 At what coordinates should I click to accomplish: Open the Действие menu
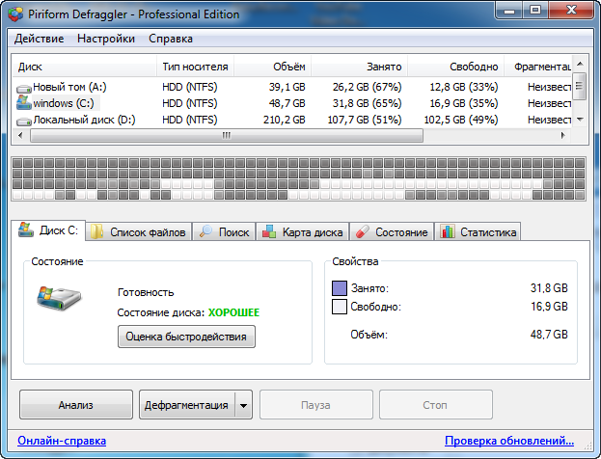pos(40,39)
